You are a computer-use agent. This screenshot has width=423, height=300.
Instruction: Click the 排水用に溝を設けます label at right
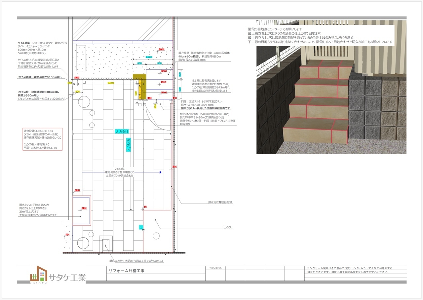click(220, 202)
